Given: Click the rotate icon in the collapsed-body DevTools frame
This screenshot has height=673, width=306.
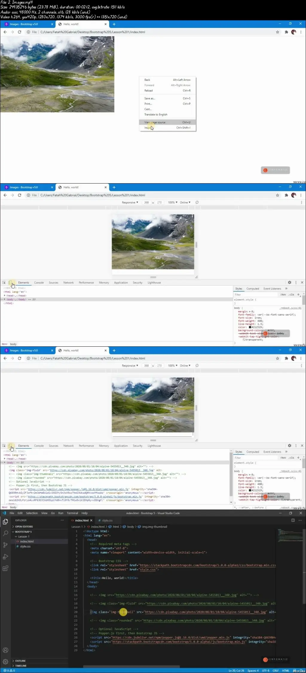Looking at the screenshot, I should click(x=197, y=202).
